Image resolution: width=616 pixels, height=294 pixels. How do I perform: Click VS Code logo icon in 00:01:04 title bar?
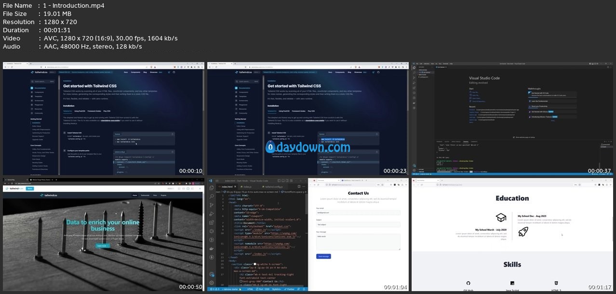tap(210, 180)
